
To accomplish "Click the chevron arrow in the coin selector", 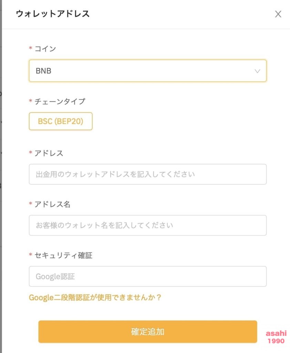I will pos(257,71).
